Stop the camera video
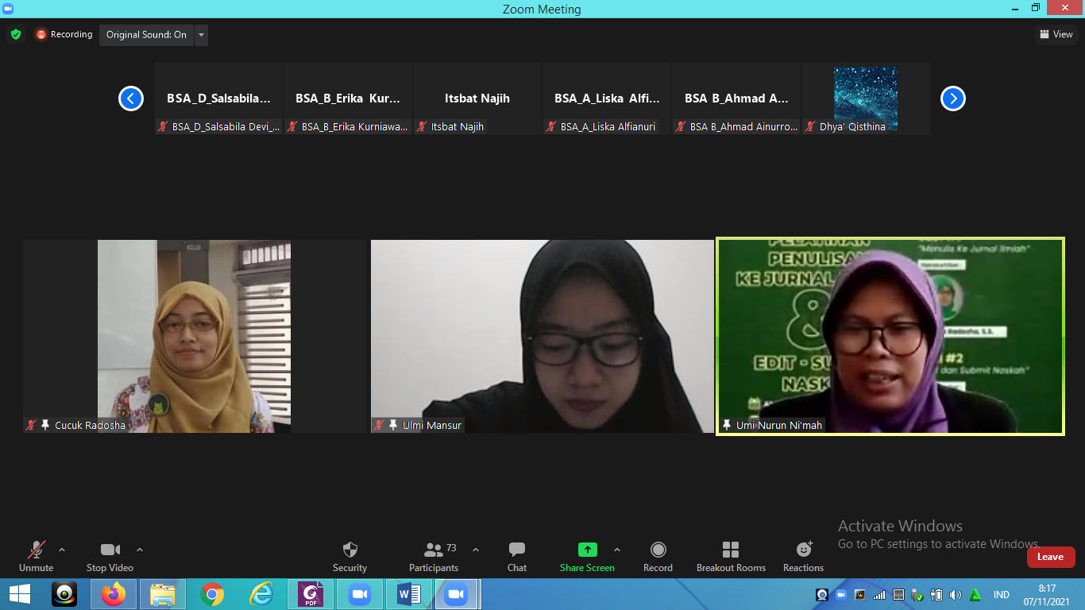Screen dimensions: 1085x610 pos(110,556)
